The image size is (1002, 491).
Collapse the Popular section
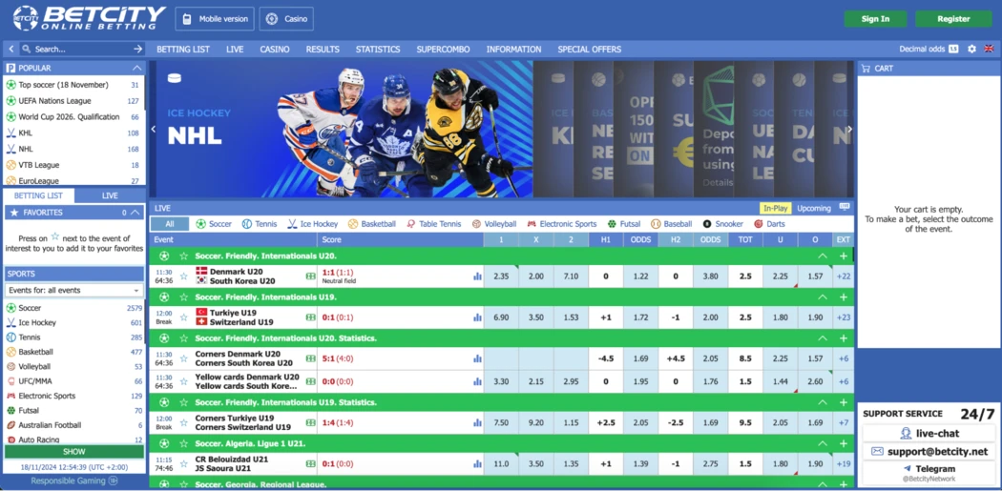point(136,69)
